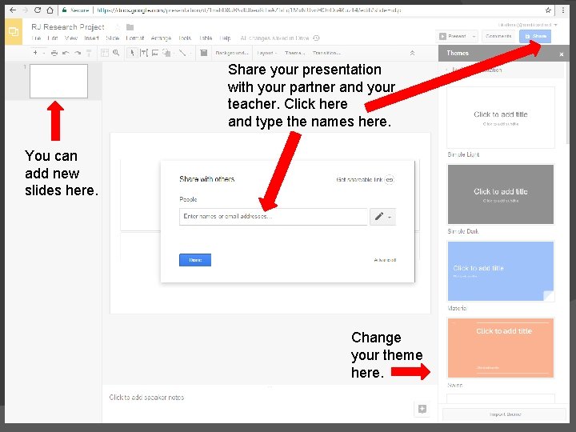Open the Advanced sharing link
This screenshot has width=576, height=432.
coord(385,260)
